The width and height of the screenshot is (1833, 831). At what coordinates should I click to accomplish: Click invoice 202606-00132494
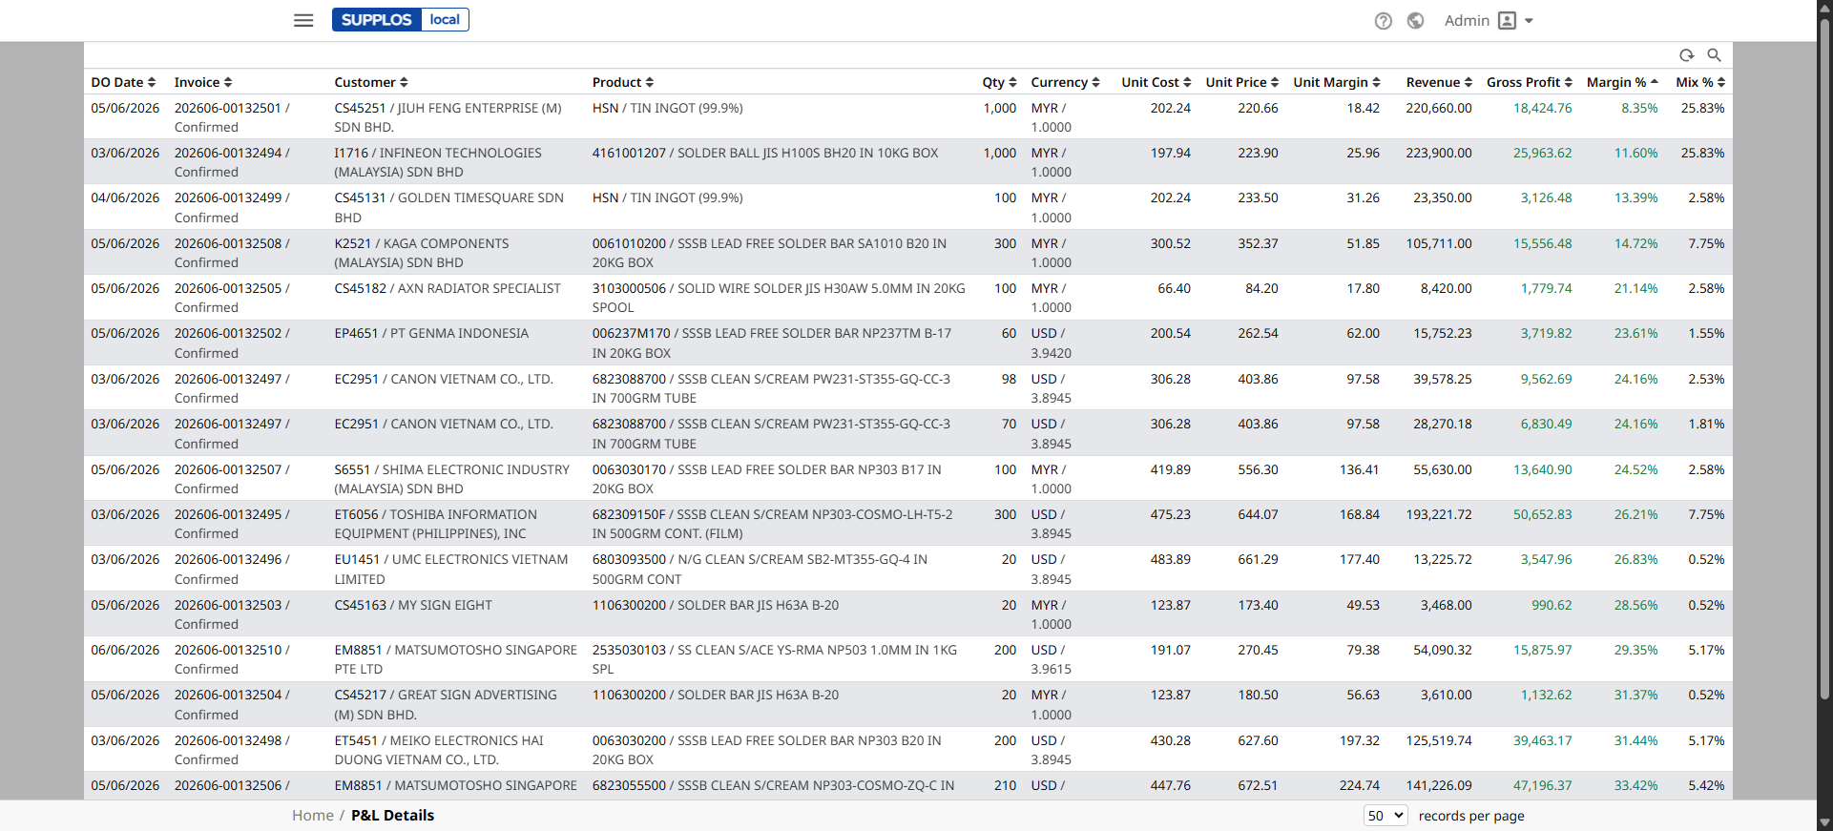pyautogui.click(x=228, y=153)
